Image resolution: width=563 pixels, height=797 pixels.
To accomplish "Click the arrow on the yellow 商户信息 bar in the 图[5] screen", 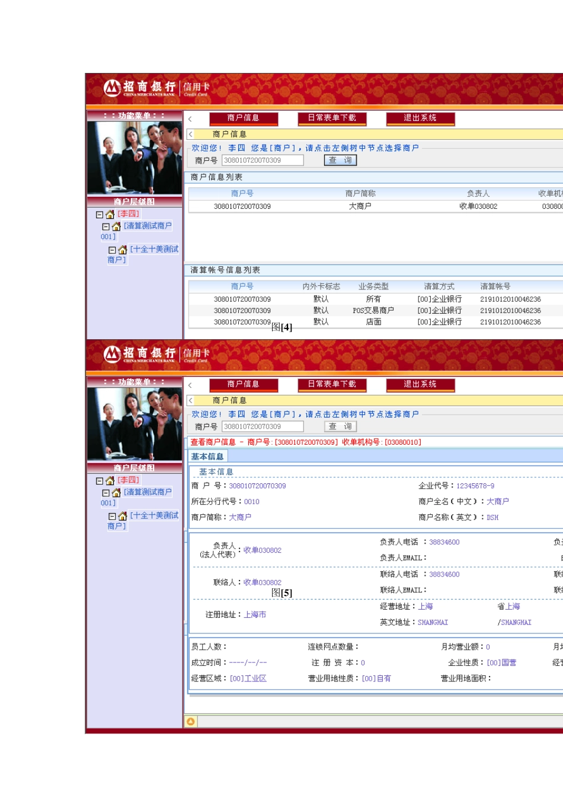I will coord(191,401).
